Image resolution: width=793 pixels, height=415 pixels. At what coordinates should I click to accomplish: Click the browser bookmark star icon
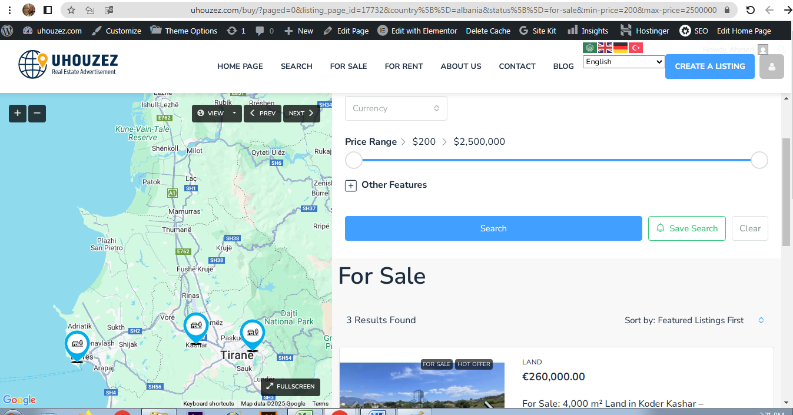(x=71, y=10)
